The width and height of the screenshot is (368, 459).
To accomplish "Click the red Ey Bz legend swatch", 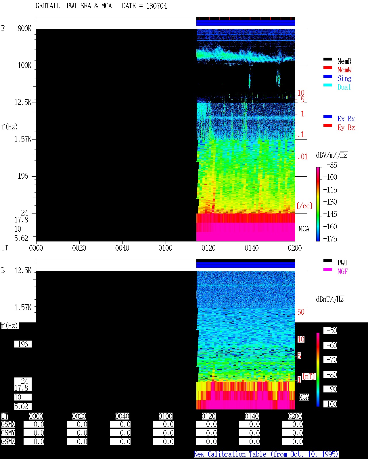I will click(328, 126).
